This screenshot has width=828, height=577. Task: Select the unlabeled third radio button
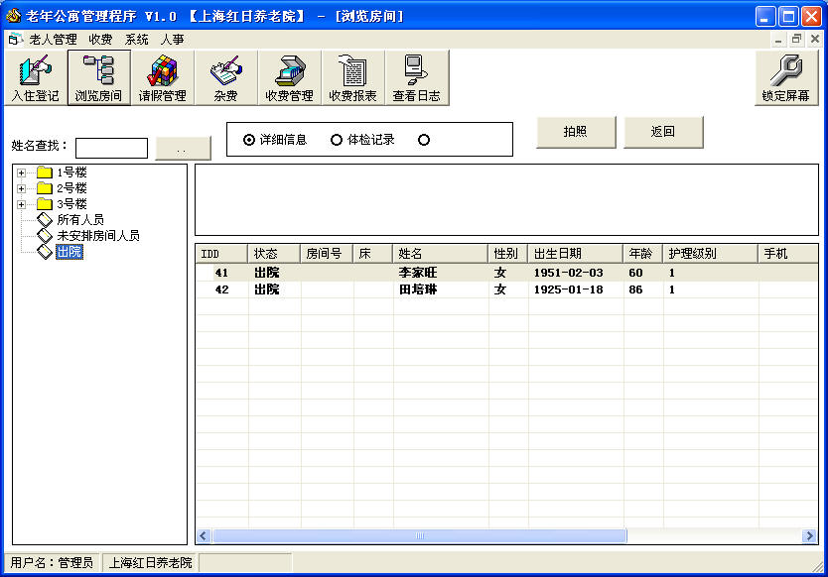[424, 140]
